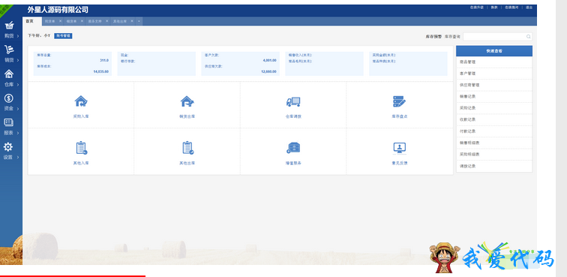The image size is (567, 277).
Task: Focus the inventory search input field
Action: tap(497, 37)
